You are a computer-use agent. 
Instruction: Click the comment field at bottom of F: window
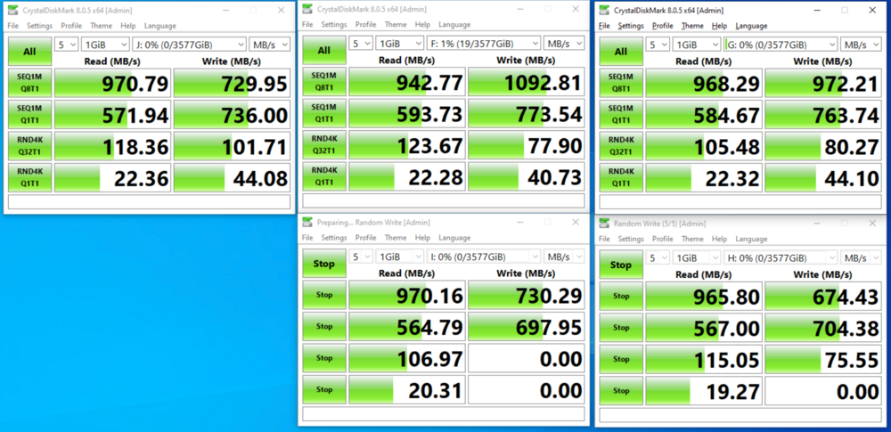click(443, 200)
